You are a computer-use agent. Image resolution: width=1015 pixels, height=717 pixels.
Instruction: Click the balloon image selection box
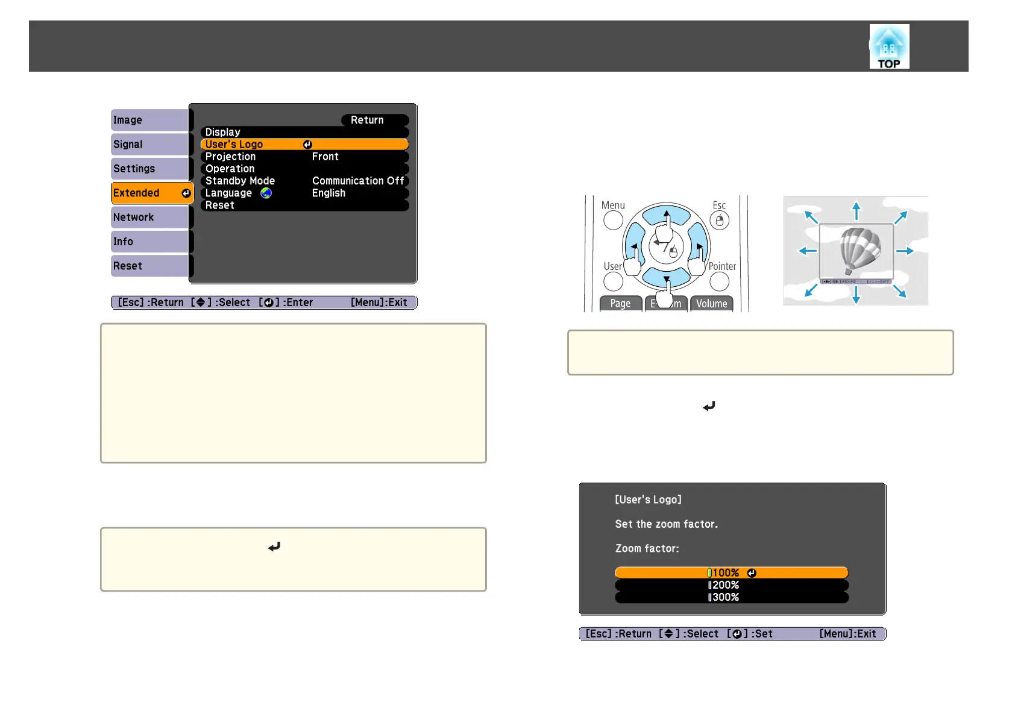856,251
